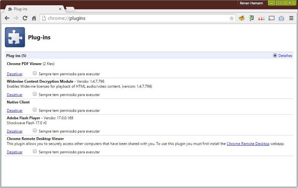Viewport: 298px width, 188px height.
Task: Click the 'Versão: 17.0.0.169' text
Action: coord(58,118)
